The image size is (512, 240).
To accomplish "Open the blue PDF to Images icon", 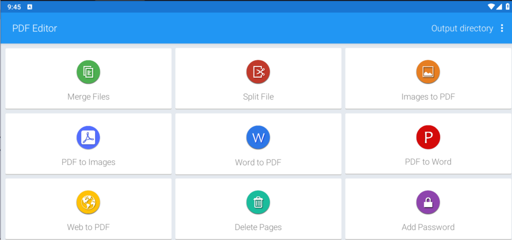I will coord(88,137).
